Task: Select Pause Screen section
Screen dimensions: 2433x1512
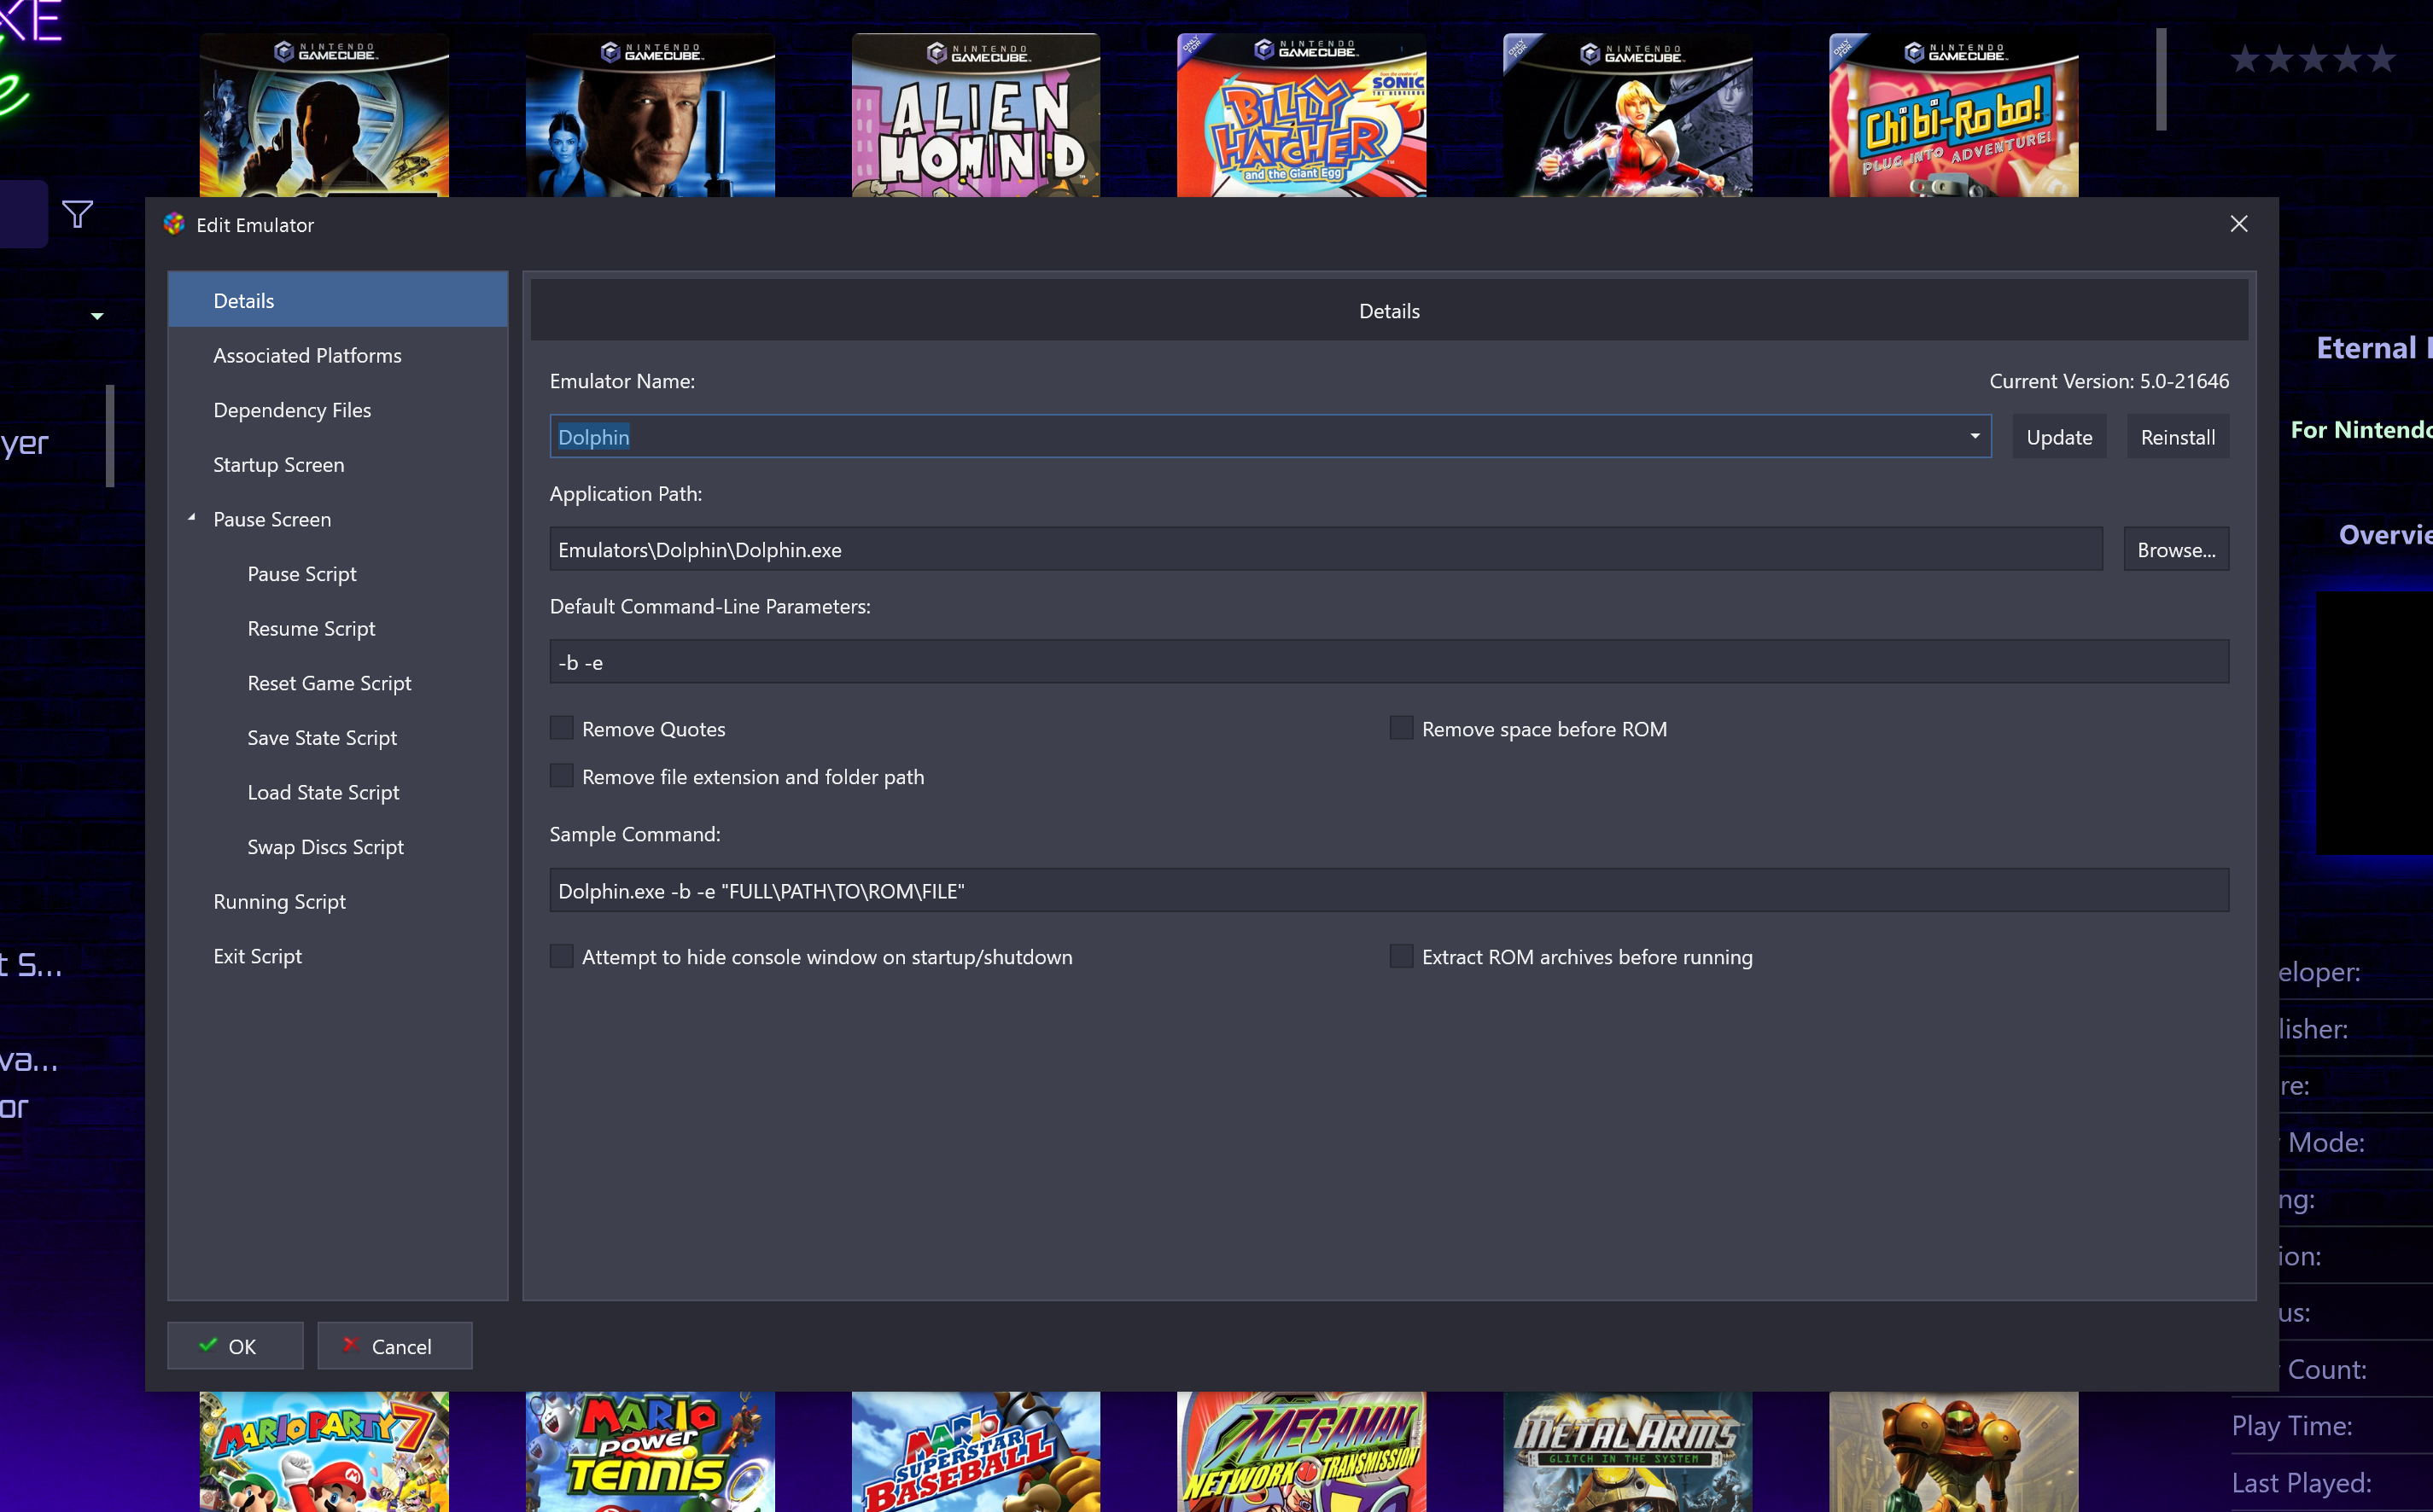Action: point(338,519)
